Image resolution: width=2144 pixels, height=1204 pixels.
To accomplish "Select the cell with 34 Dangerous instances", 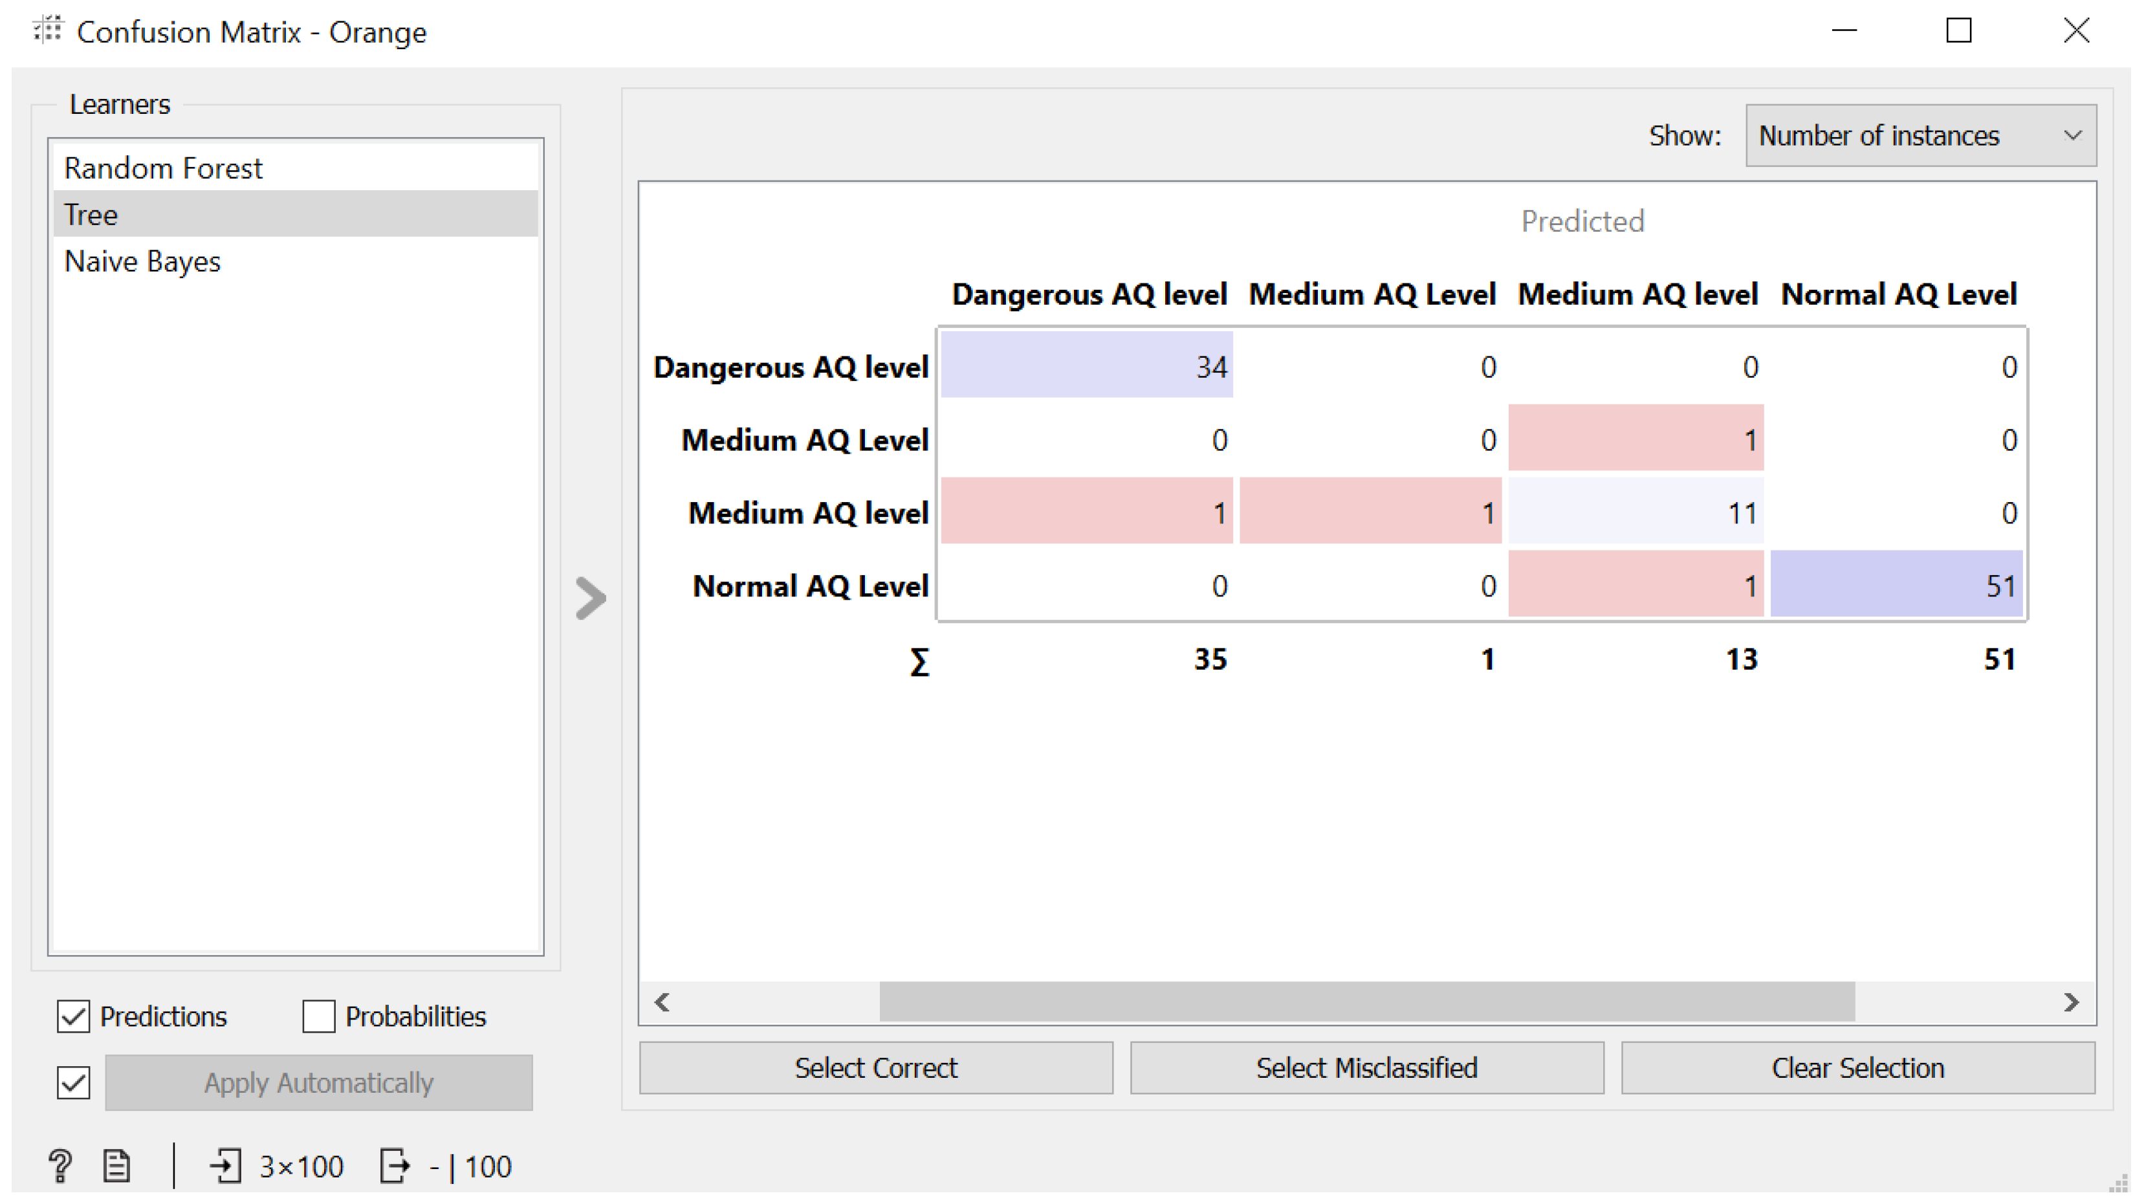I will coord(1086,366).
